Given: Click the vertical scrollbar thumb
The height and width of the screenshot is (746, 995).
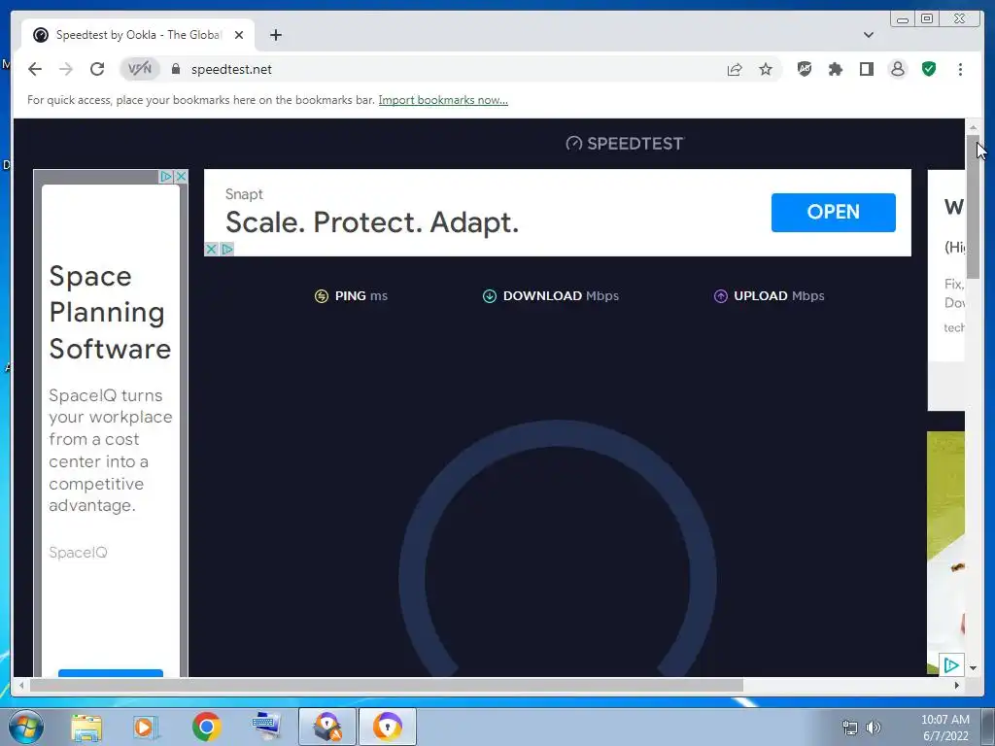Looking at the screenshot, I should click(x=974, y=206).
